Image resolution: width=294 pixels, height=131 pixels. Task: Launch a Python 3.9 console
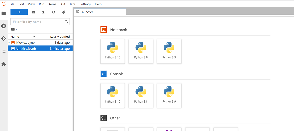pos(169,95)
